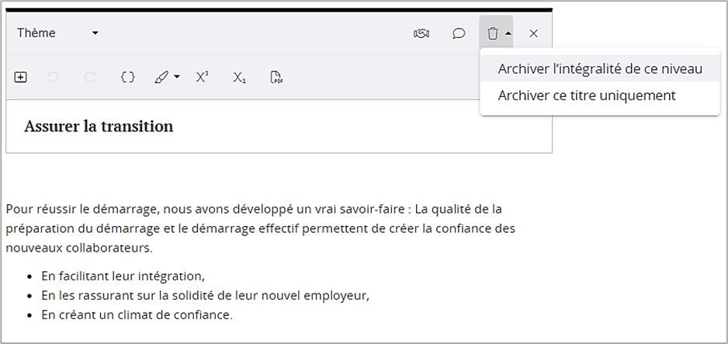Close the title editor with the X
The height and width of the screenshot is (344, 728).
(x=533, y=33)
